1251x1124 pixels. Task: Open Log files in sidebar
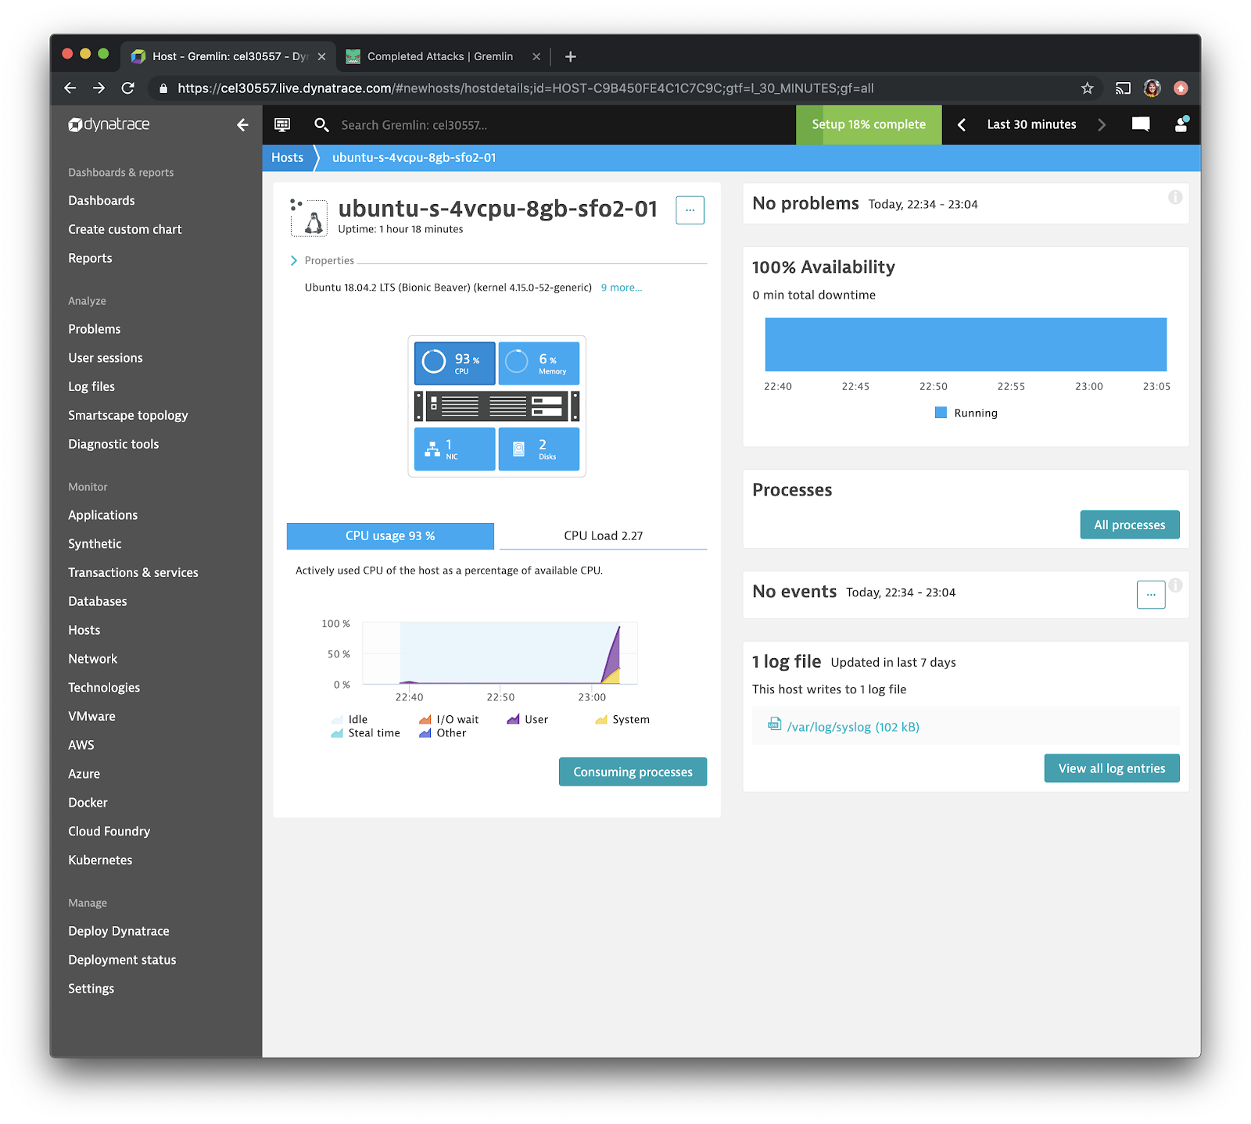coord(91,387)
